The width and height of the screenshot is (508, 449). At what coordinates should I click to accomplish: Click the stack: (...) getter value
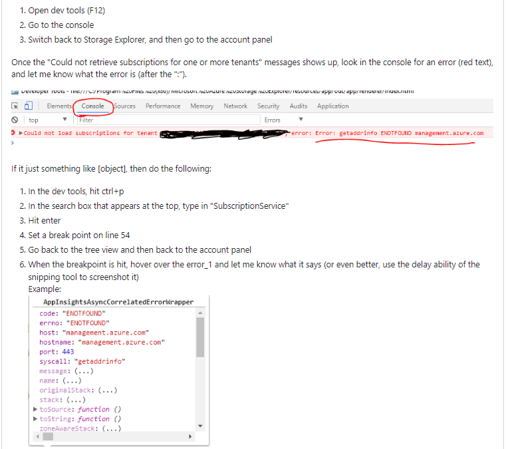click(x=76, y=400)
